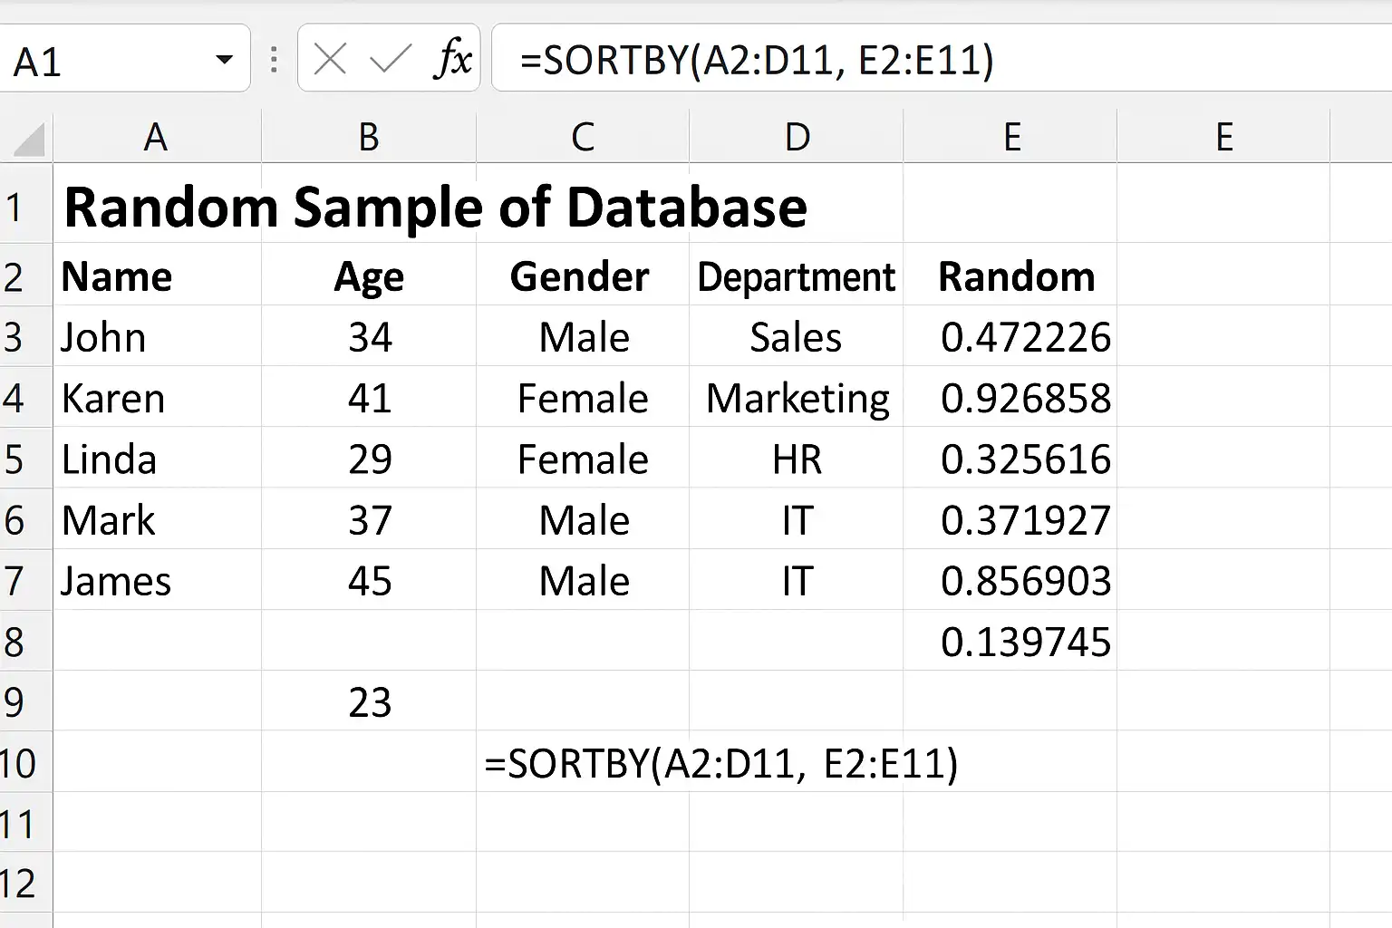Select column C header
The height and width of the screenshot is (928, 1392).
(x=583, y=137)
